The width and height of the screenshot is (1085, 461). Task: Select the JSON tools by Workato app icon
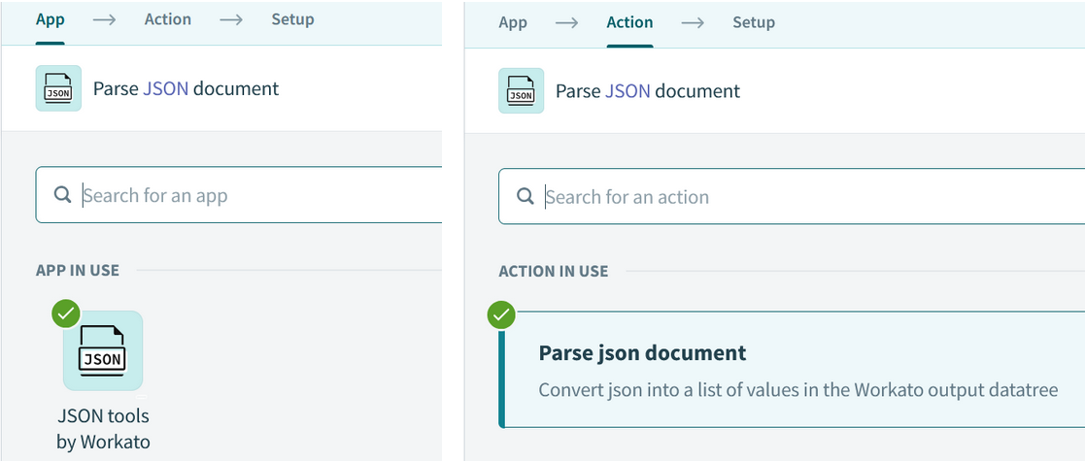coord(102,350)
